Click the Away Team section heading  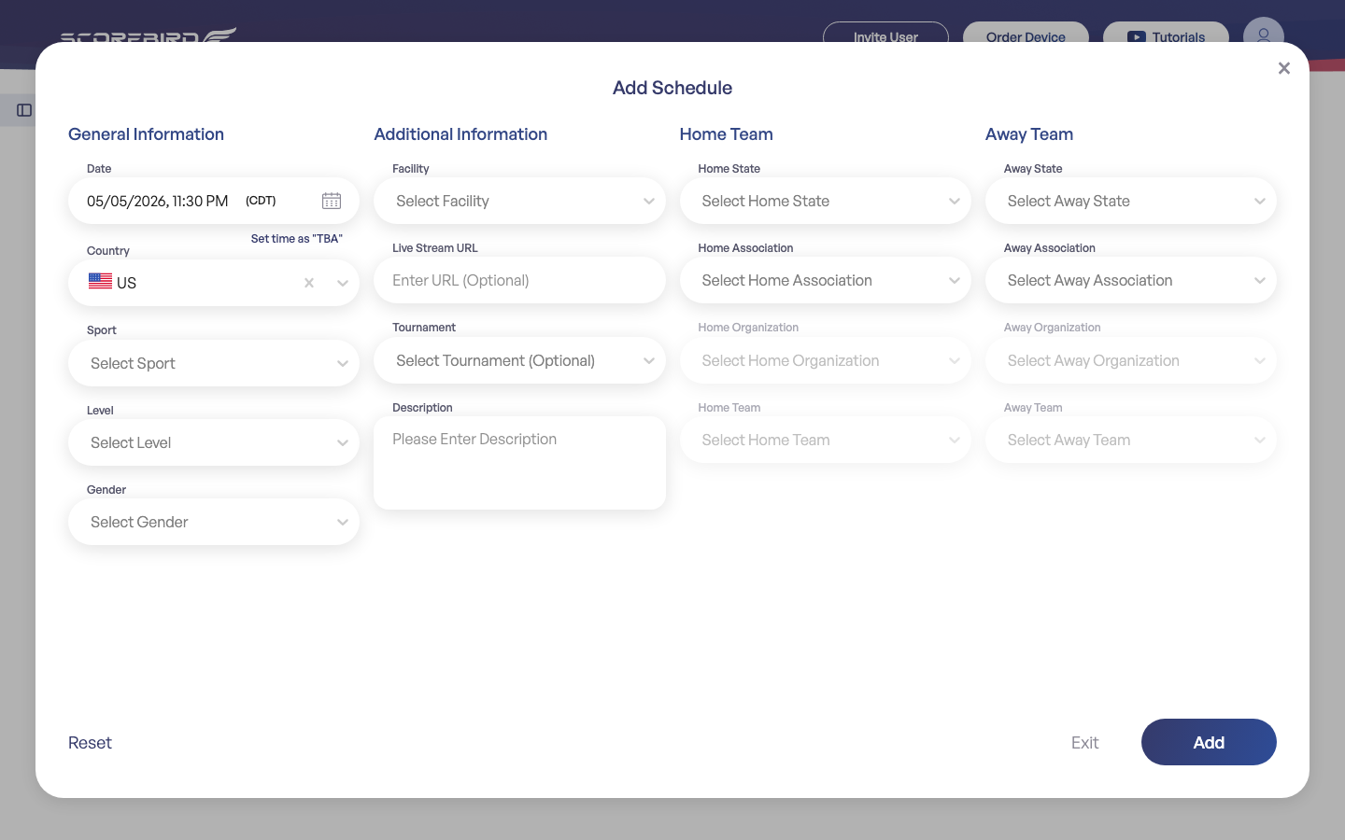pos(1029,134)
